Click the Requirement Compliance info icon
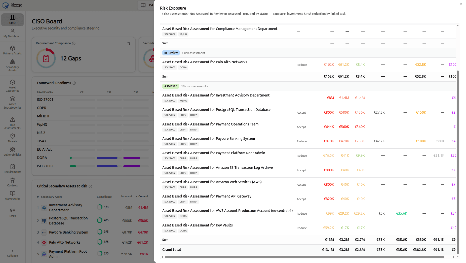 coord(74,43)
